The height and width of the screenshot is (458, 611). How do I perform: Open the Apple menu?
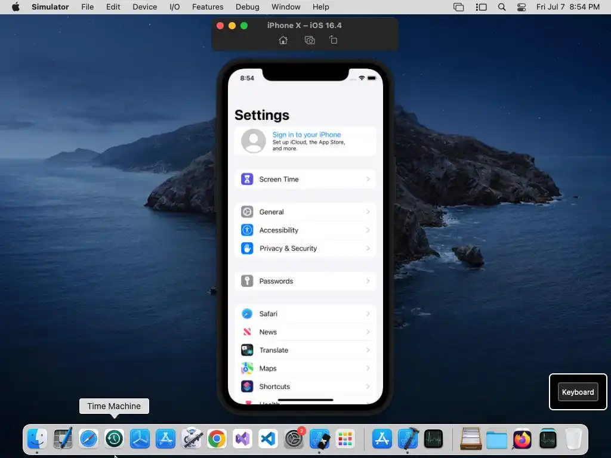(16, 7)
